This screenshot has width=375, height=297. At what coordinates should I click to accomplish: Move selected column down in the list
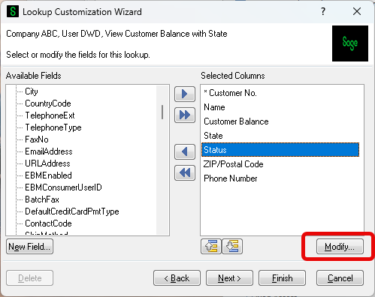[x=232, y=247]
